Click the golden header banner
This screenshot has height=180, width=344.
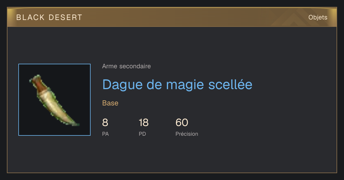[x=172, y=17]
